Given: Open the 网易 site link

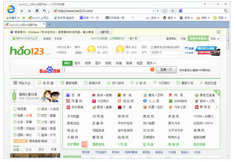Looking at the screenshot, I should click(x=176, y=95).
